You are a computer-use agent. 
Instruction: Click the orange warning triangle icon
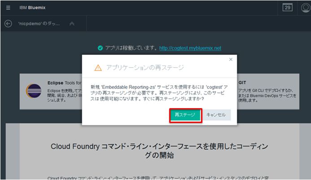[x=98, y=67]
